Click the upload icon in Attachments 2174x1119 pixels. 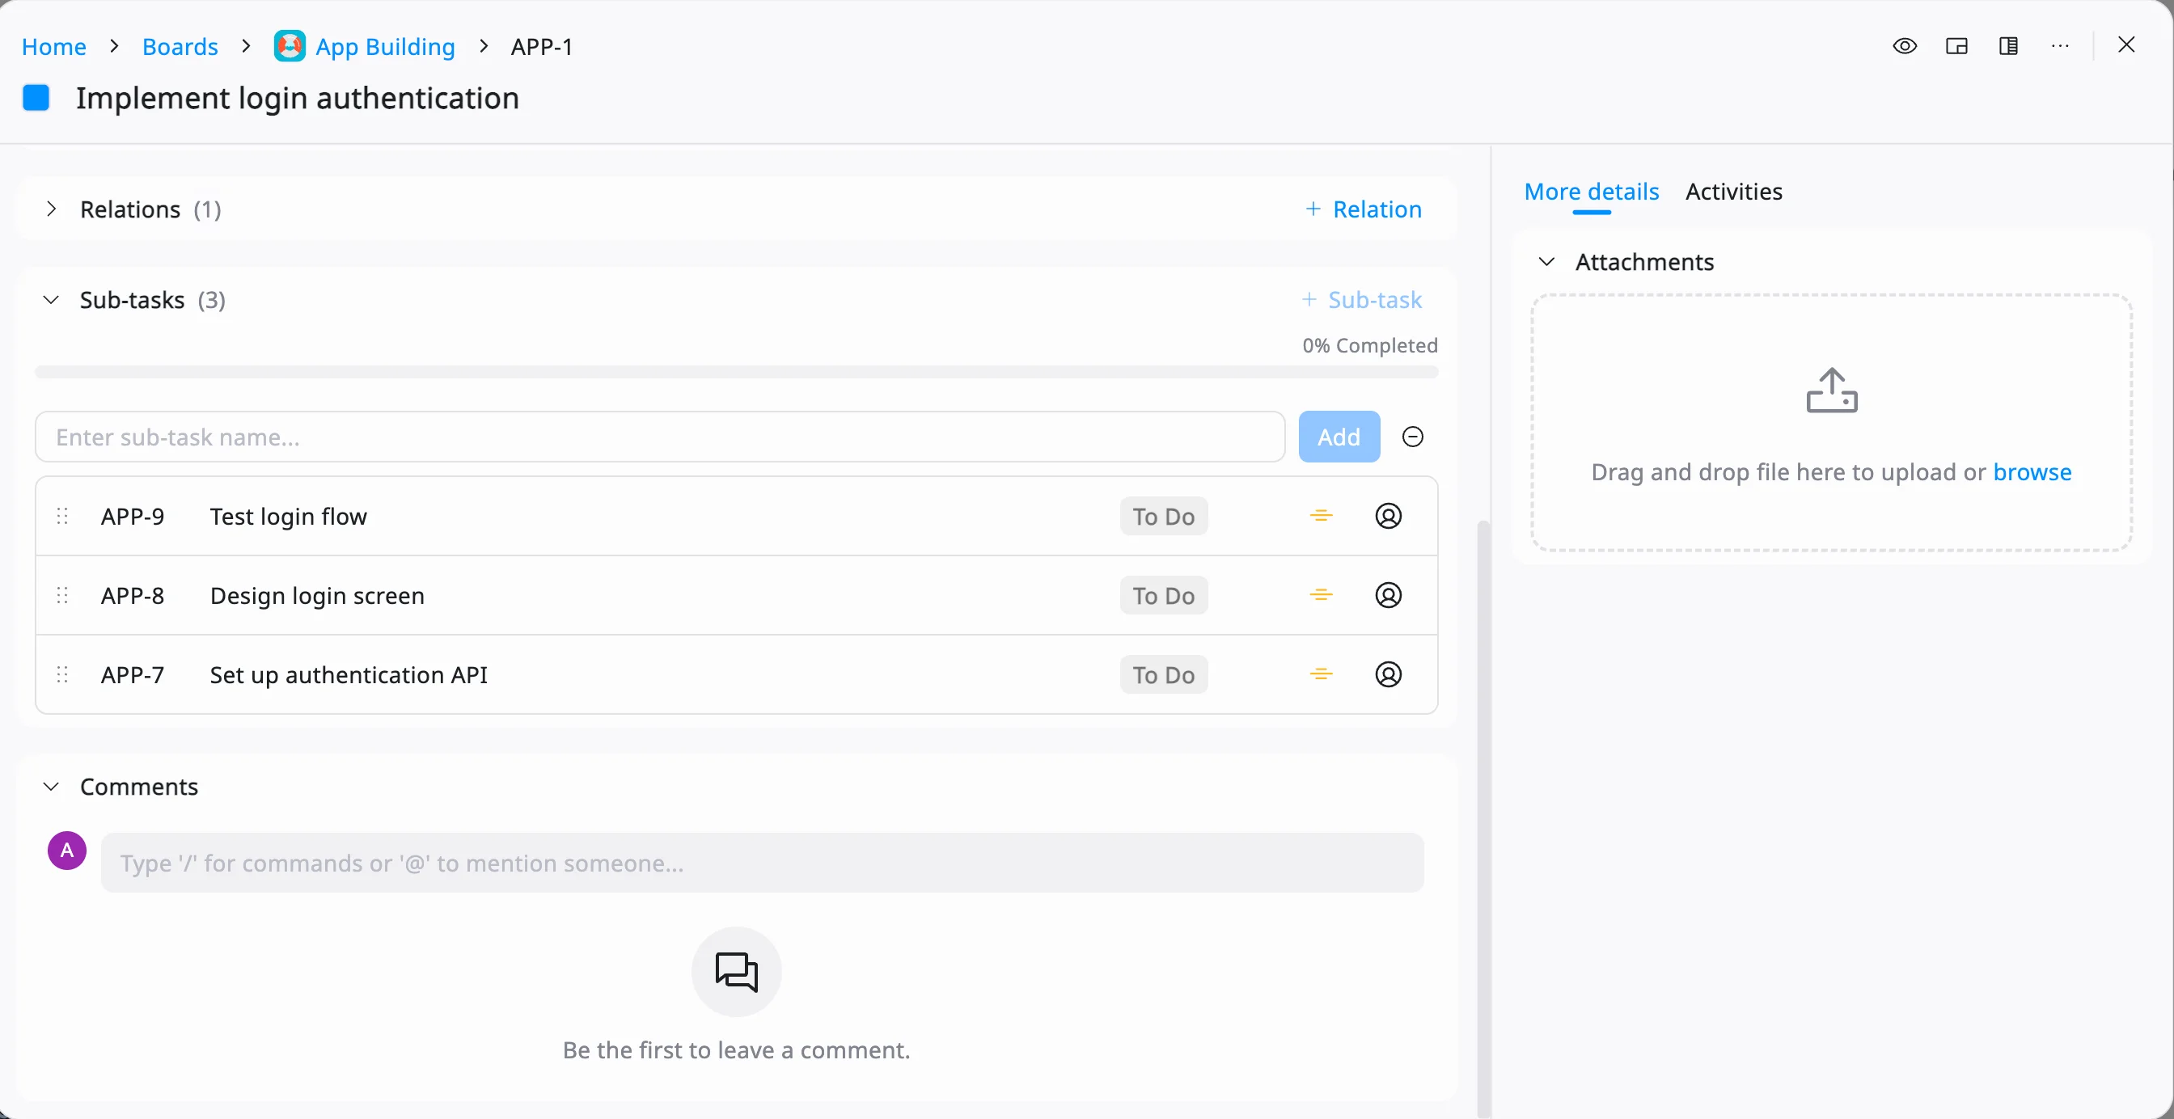click(1831, 391)
